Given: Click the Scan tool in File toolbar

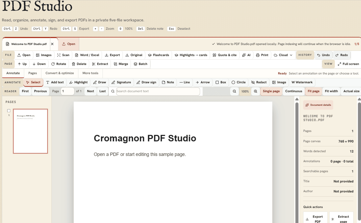Looking at the screenshot, I should (x=63, y=55).
